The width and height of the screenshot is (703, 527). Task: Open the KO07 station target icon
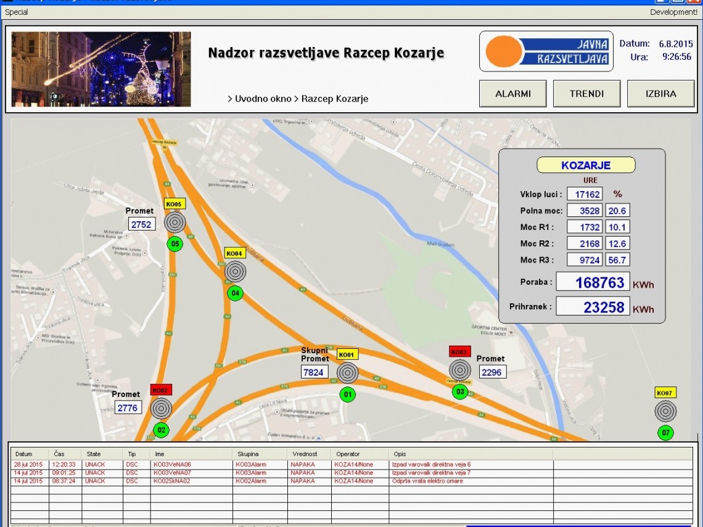click(x=665, y=411)
